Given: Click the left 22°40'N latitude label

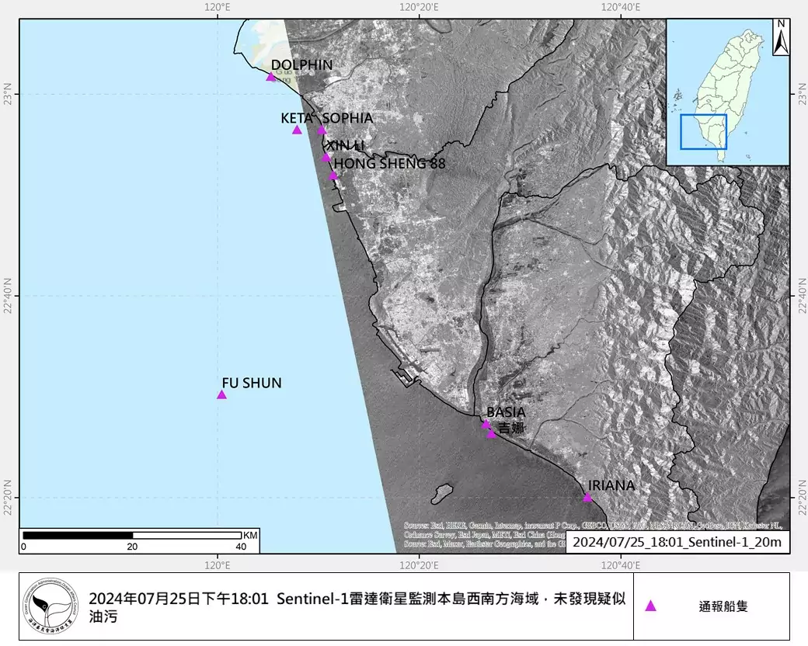Looking at the screenshot, I should [x=8, y=296].
